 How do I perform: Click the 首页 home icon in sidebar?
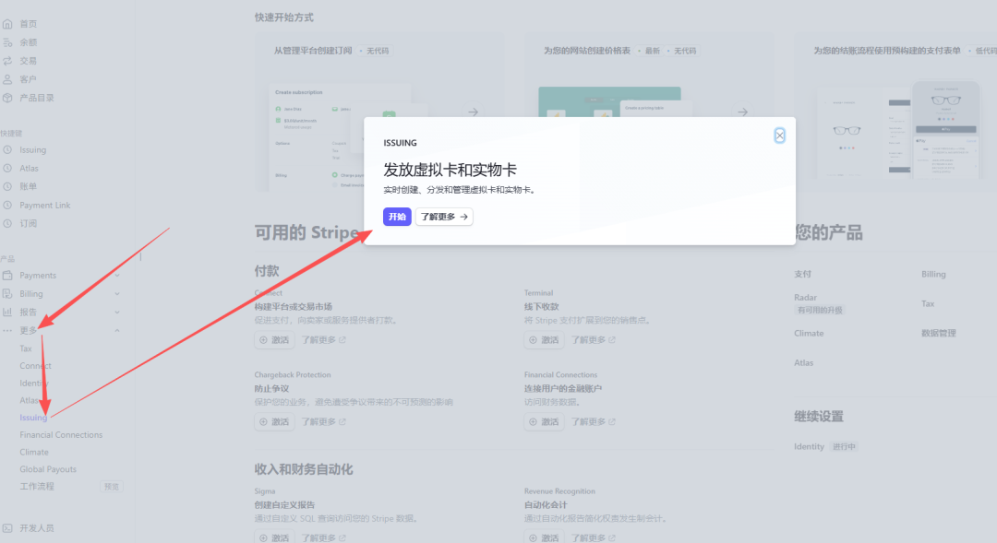tap(7, 24)
